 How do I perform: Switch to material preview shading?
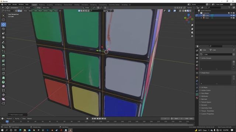tap(188, 11)
